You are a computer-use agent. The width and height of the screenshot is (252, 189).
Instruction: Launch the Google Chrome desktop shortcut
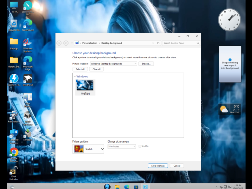14,155
